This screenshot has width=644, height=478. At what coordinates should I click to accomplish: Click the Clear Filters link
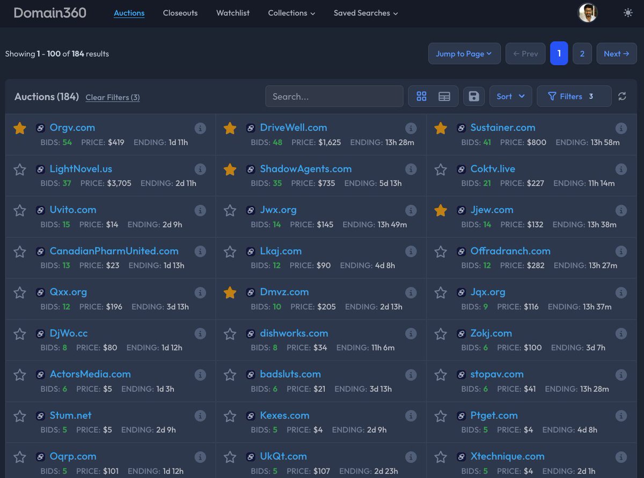pos(112,98)
